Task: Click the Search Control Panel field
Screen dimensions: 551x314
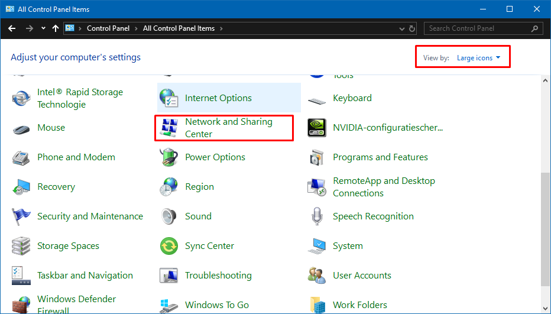Action: pyautogui.click(x=483, y=28)
